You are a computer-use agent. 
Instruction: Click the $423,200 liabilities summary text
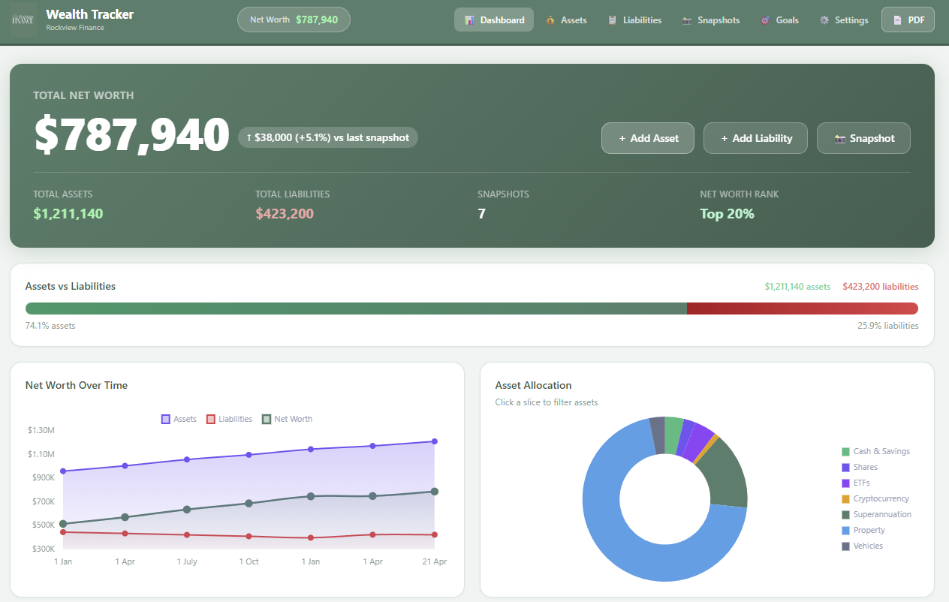tap(881, 287)
